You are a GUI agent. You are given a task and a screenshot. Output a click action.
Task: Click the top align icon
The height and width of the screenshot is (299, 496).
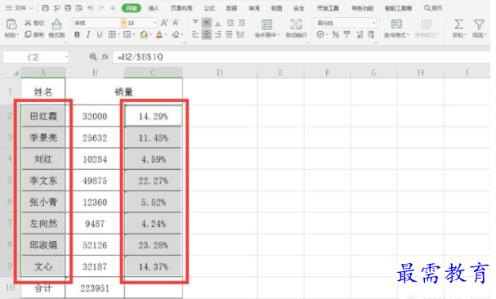(x=195, y=22)
